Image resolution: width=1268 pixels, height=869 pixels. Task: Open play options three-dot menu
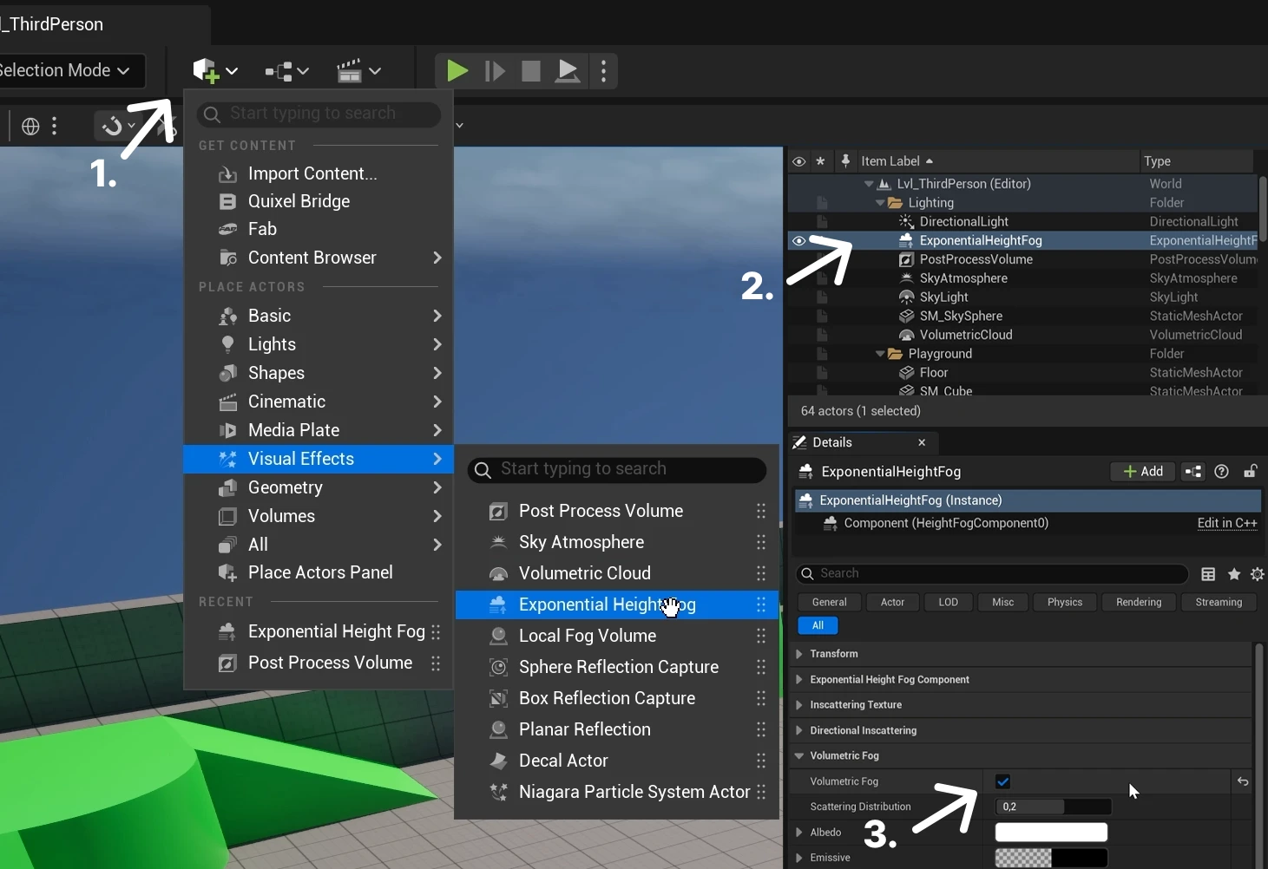604,71
